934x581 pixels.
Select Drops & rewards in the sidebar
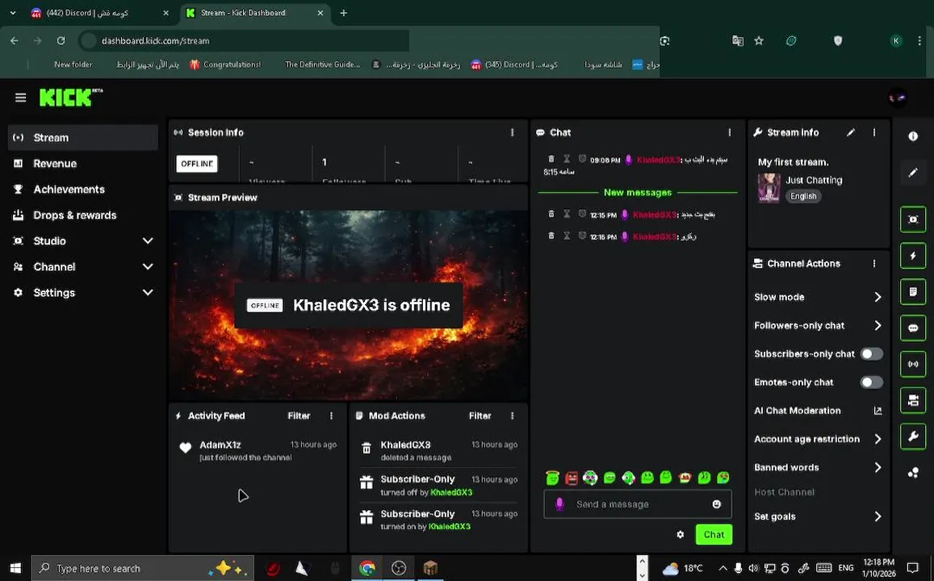click(83, 215)
